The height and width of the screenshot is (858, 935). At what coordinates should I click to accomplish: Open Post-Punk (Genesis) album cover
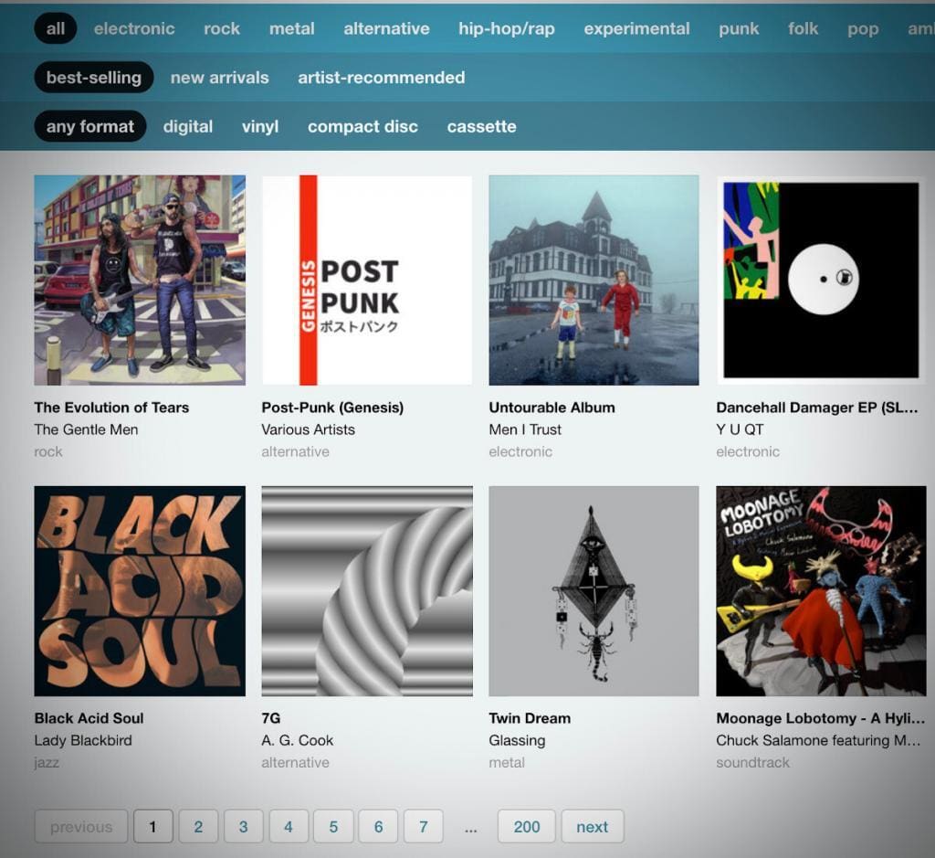367,280
